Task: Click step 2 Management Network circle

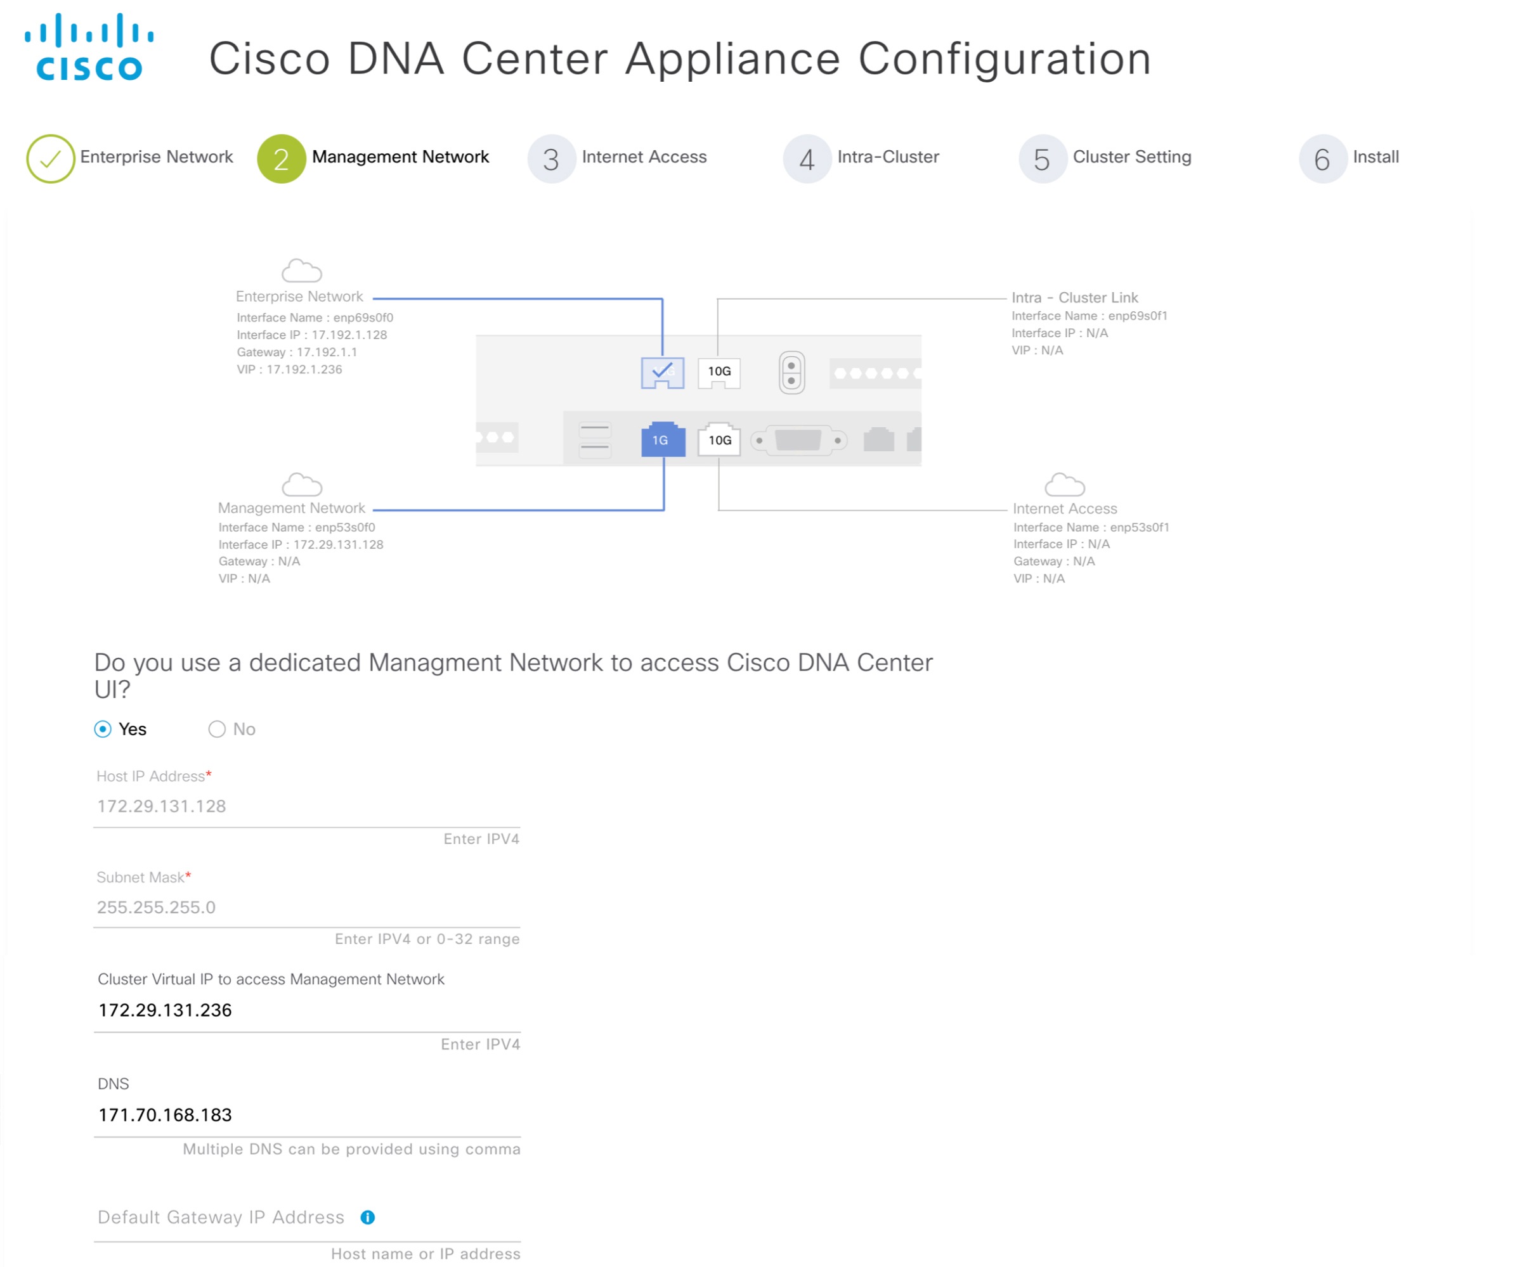Action: (281, 158)
